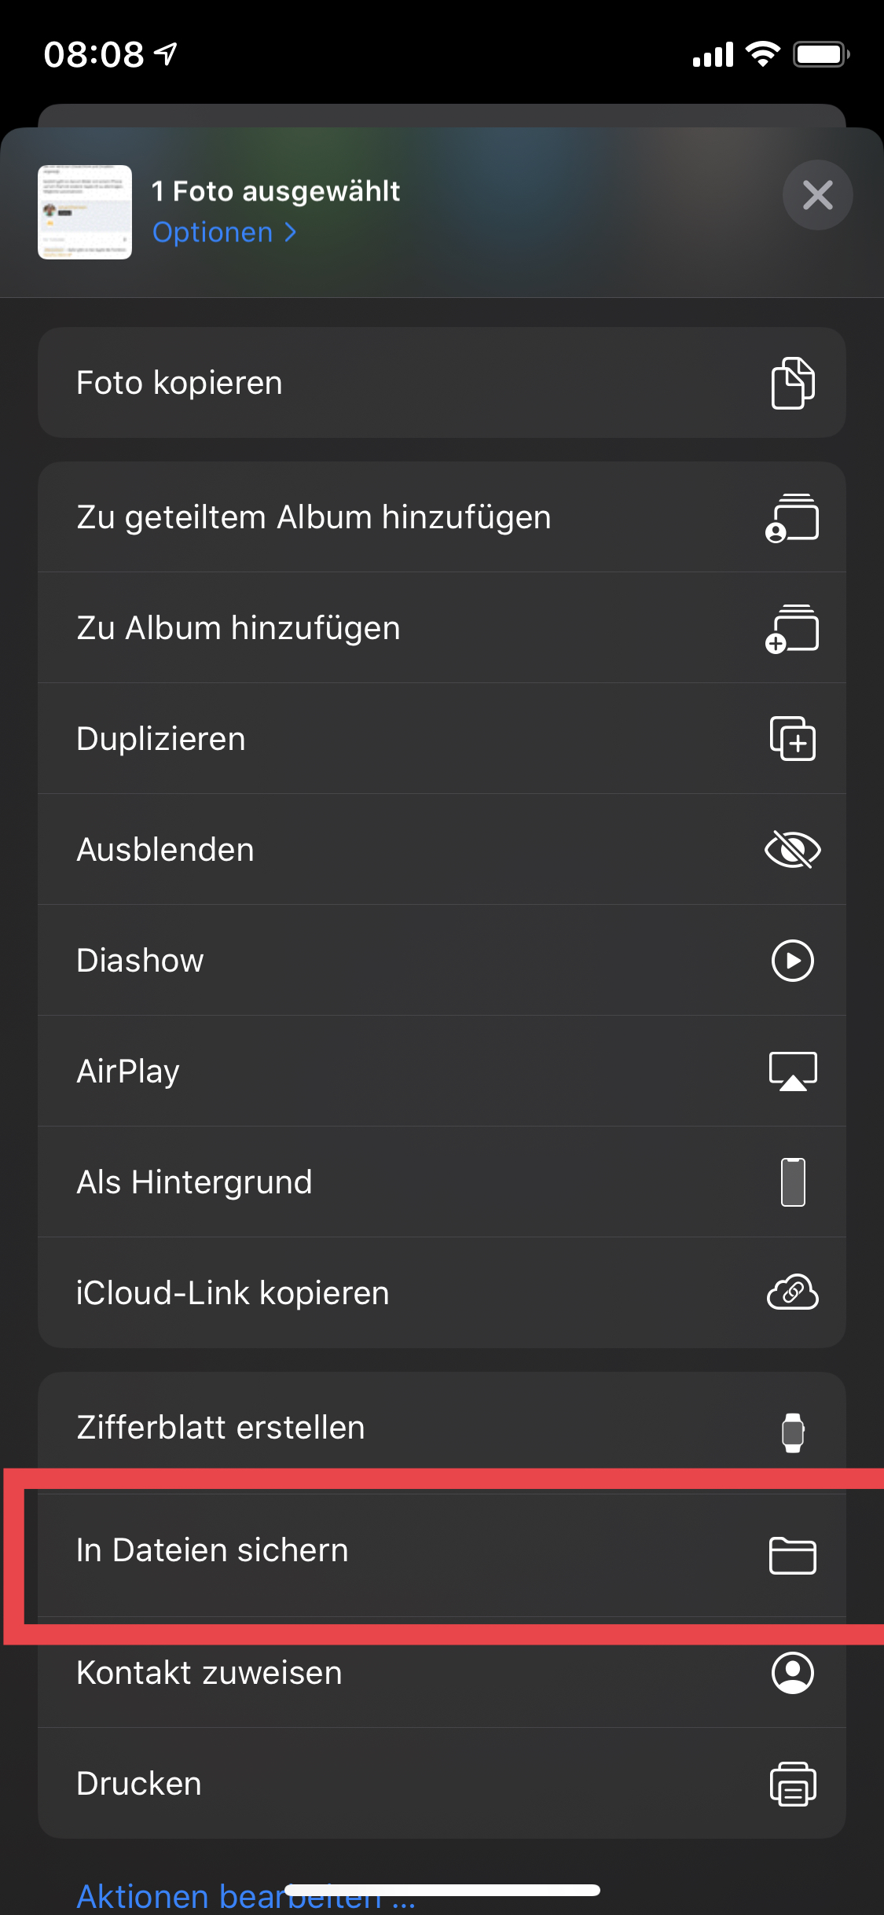Tap the add-to-album plus icon
884x1915 pixels.
point(792,628)
